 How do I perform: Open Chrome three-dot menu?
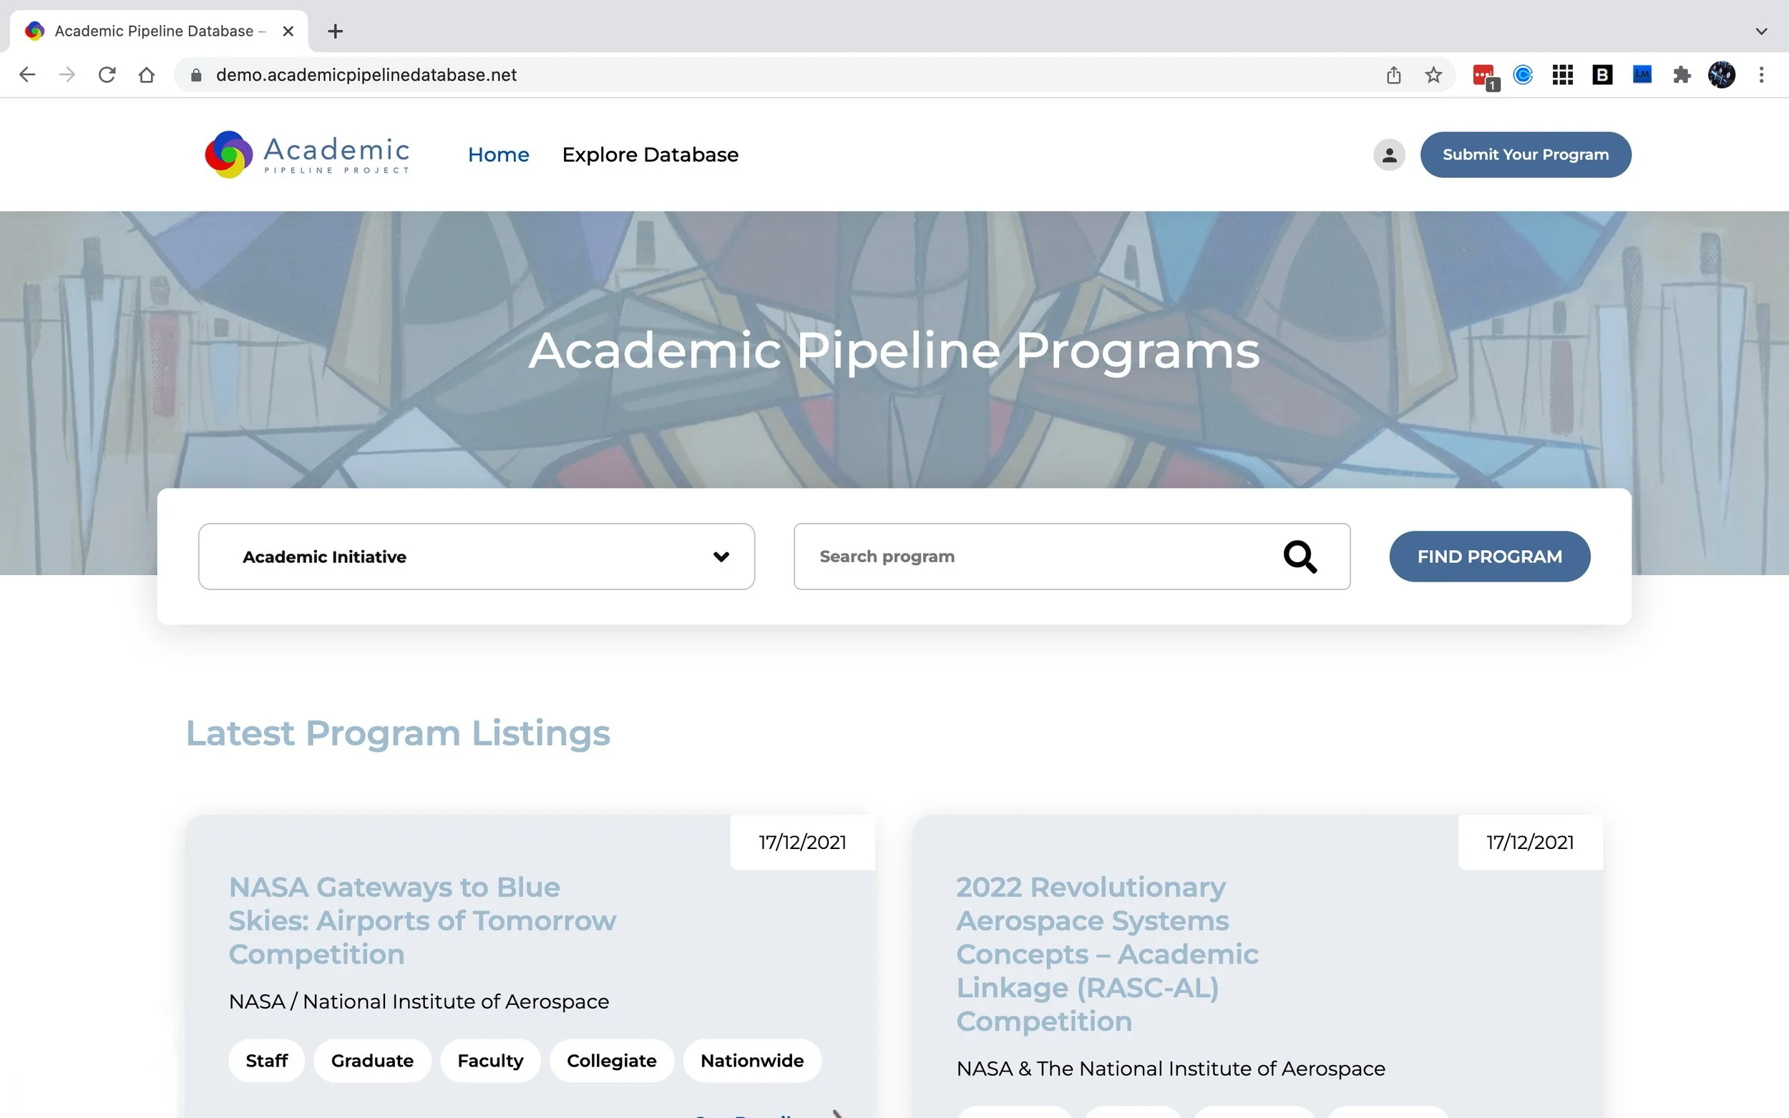[x=1761, y=74]
